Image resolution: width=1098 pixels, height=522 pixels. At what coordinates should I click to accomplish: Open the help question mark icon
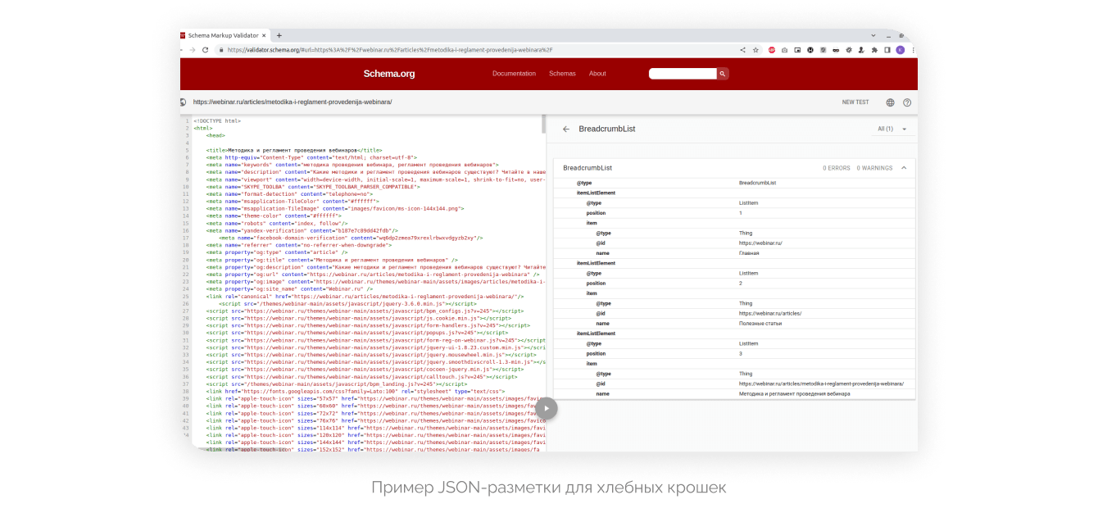coord(907,102)
